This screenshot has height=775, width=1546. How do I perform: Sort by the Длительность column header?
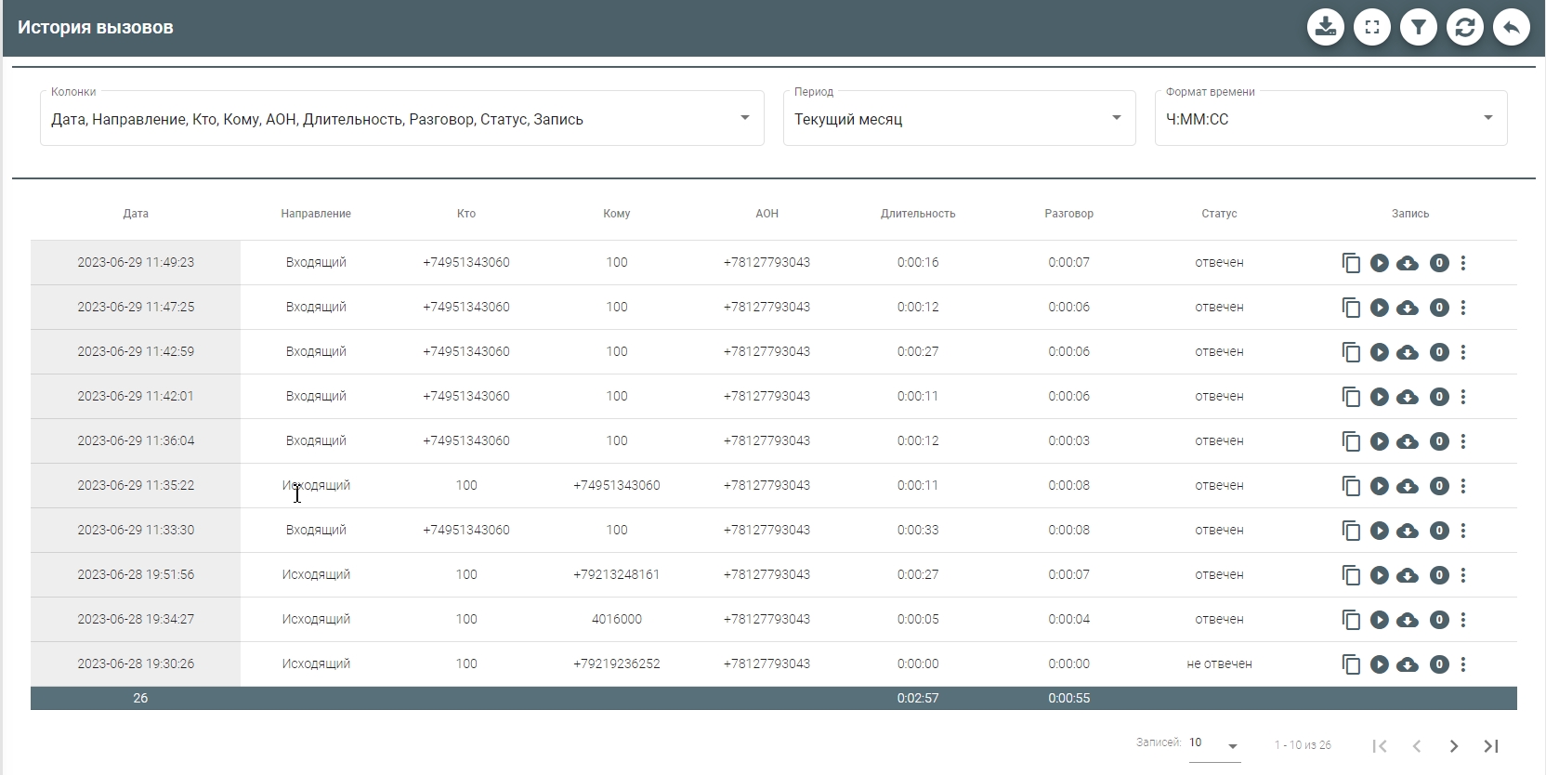tap(918, 214)
